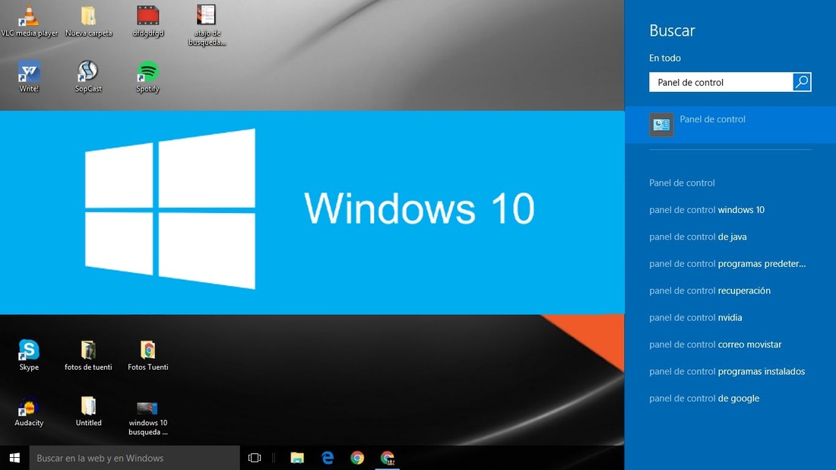The width and height of the screenshot is (836, 470).
Task: Open File Explorer from the taskbar
Action: [297, 458]
